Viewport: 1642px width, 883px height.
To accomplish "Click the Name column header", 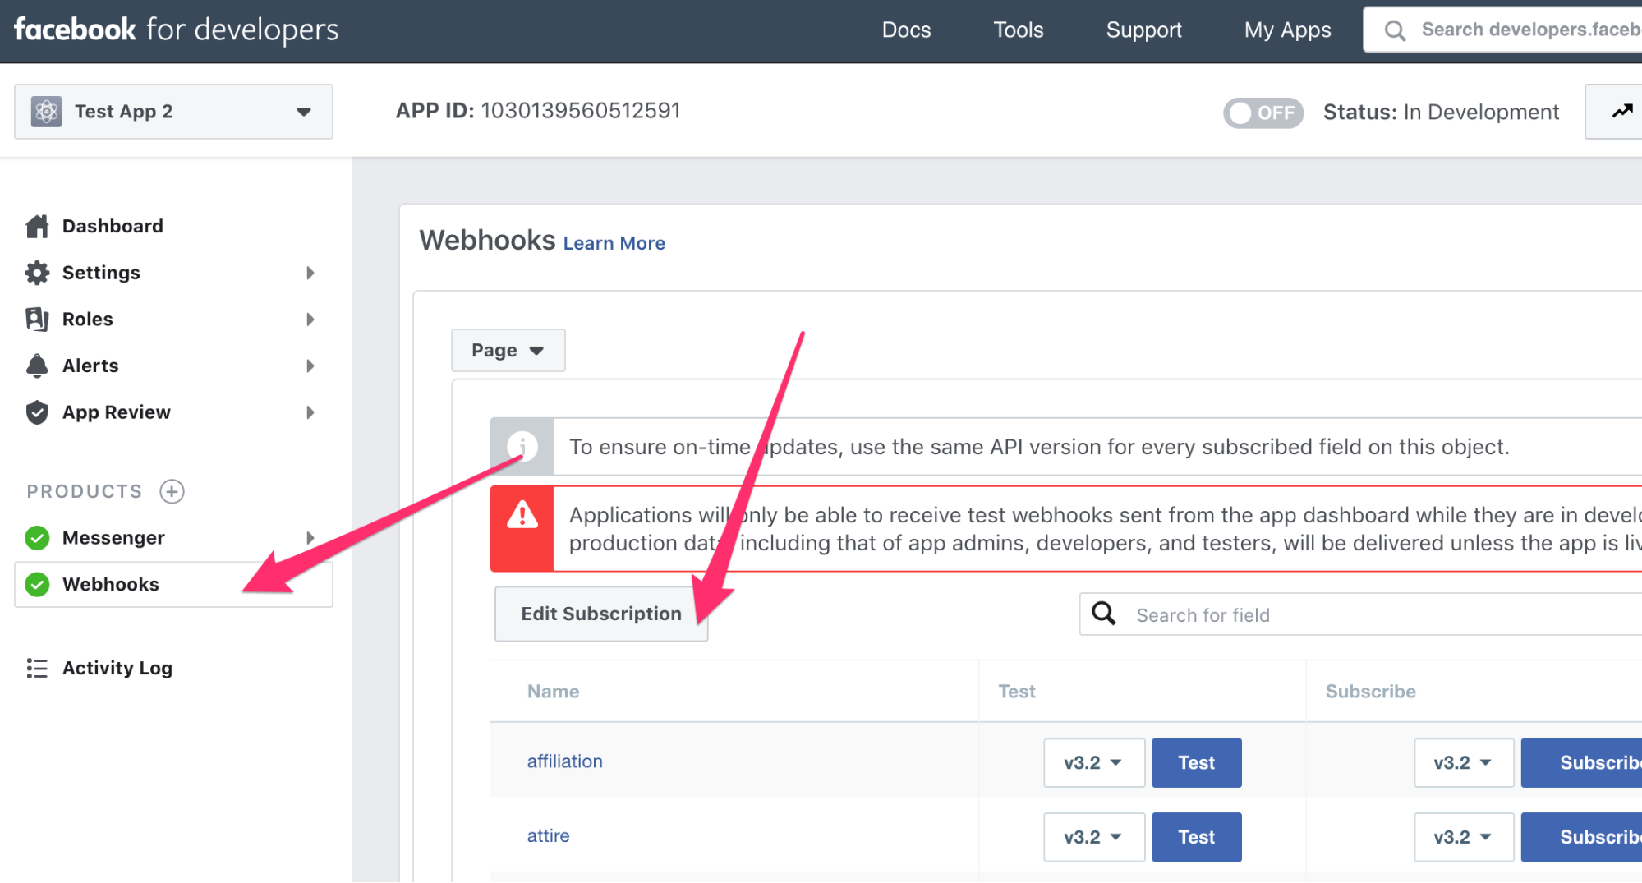I will [x=553, y=692].
